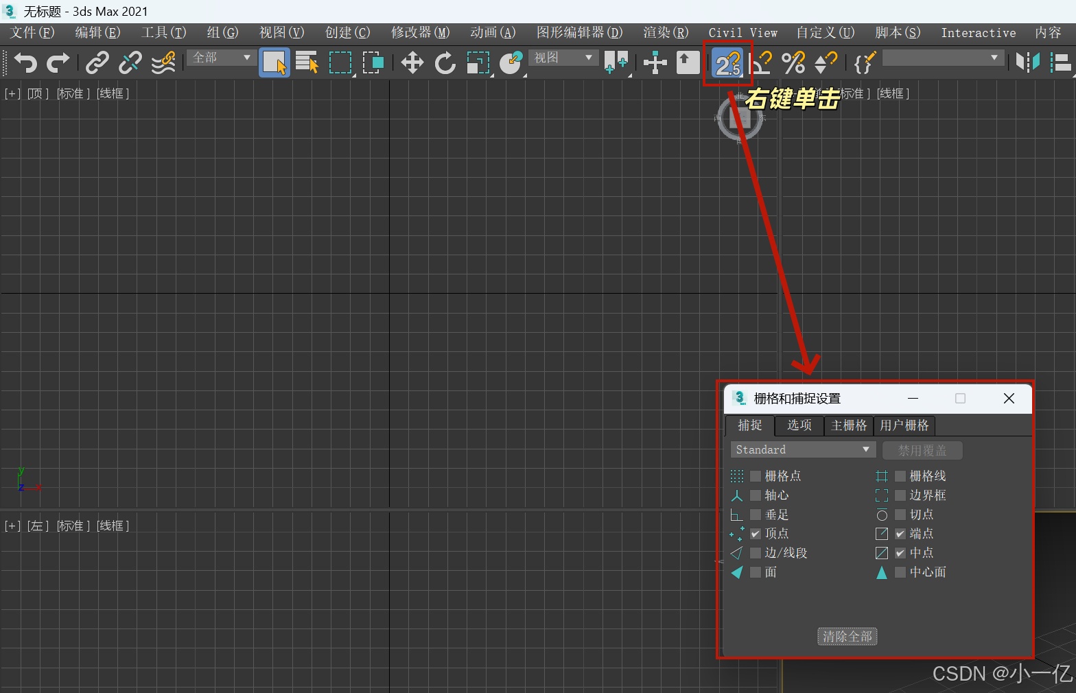Open the Standard snap type dropdown
This screenshot has width=1076, height=693.
click(x=803, y=449)
